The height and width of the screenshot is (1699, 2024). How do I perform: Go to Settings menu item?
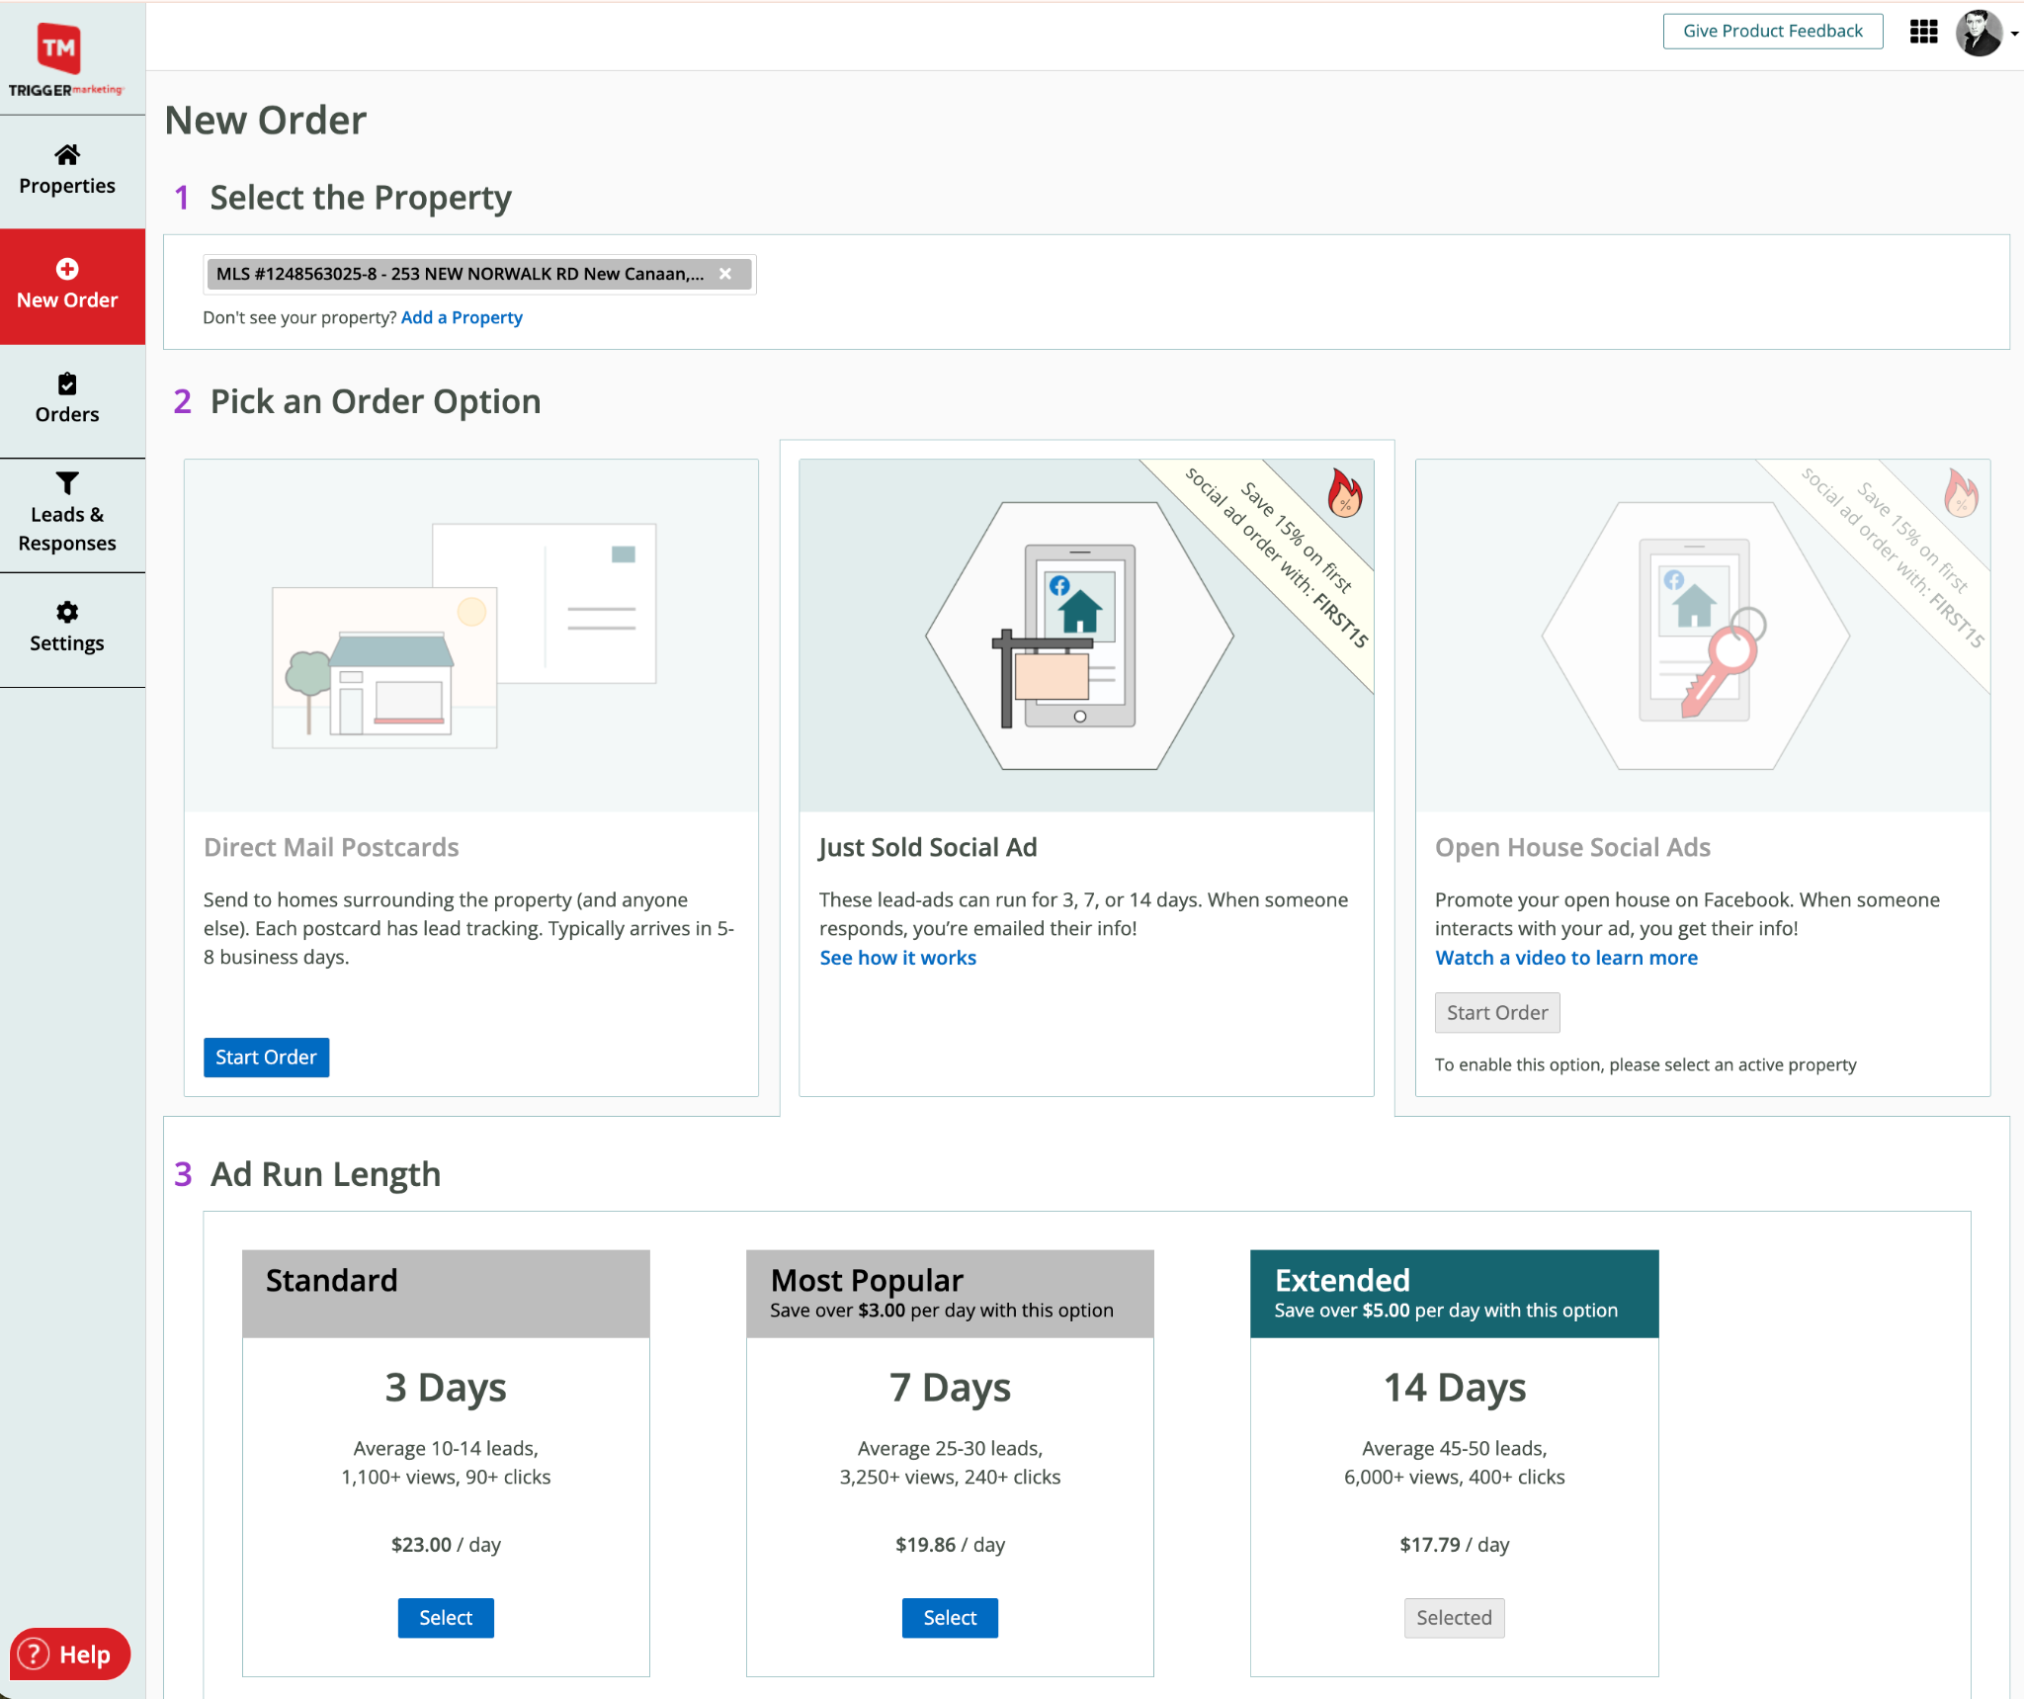[x=72, y=630]
